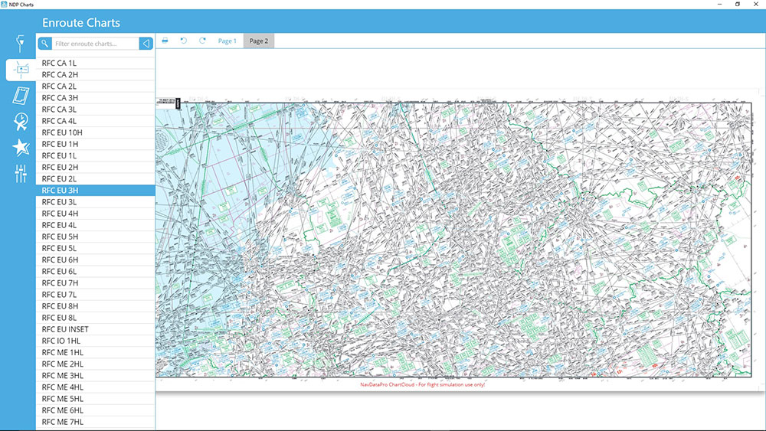Open the airport charts sidebar icon
Screen dimensions: 766x431
pyautogui.click(x=20, y=44)
